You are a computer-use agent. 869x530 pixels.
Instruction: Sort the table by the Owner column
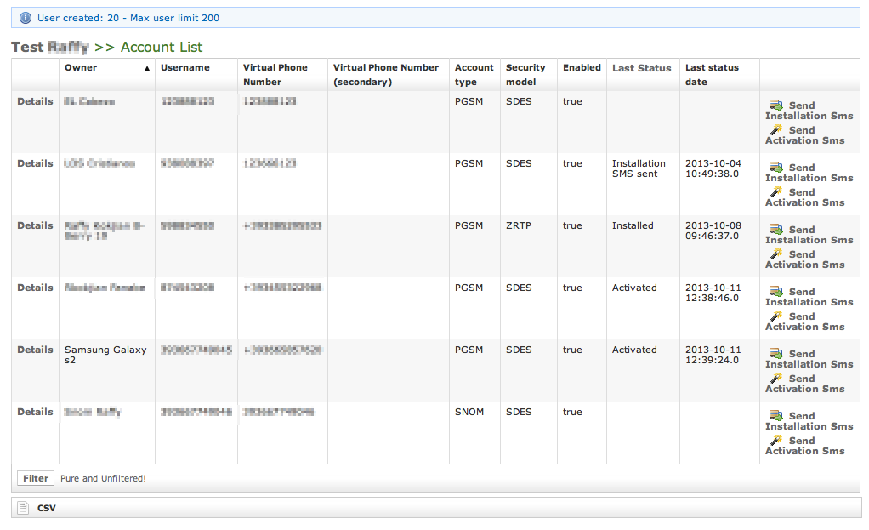click(x=81, y=68)
